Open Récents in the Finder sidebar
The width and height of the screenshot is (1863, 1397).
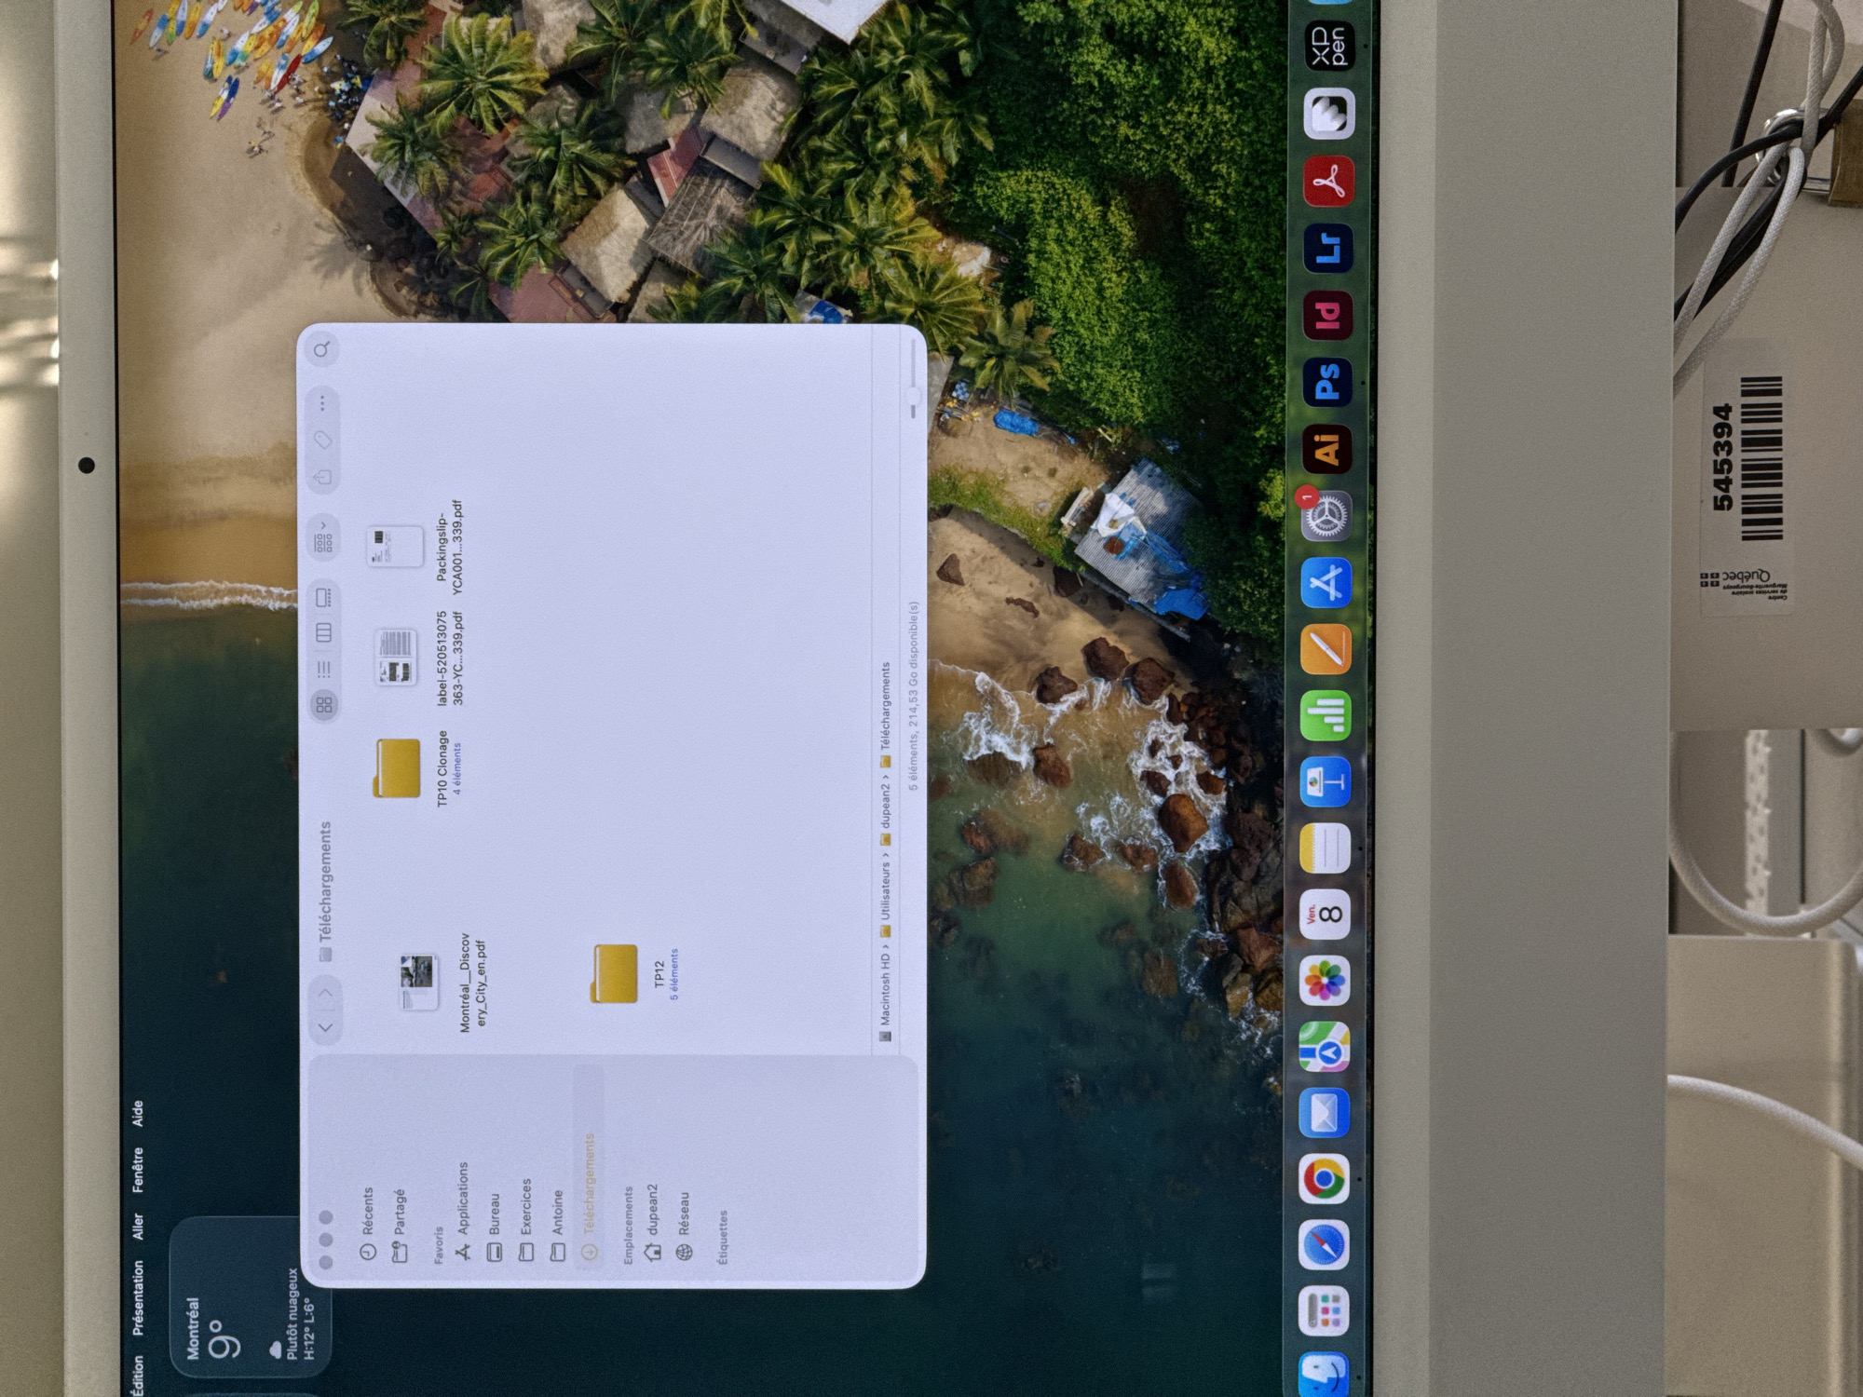click(x=367, y=1223)
